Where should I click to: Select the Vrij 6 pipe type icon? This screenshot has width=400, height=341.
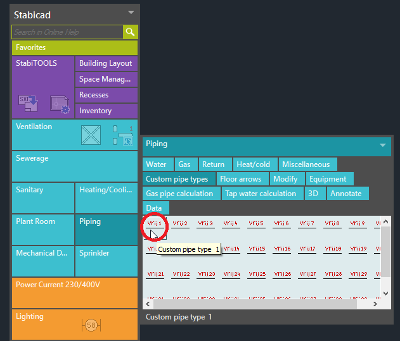point(281,224)
